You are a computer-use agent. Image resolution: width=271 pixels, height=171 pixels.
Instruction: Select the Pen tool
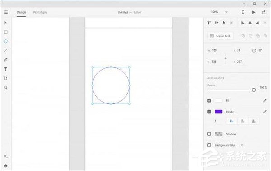click(5, 60)
